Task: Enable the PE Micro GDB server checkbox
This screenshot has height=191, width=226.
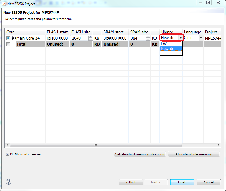Action: (7, 154)
